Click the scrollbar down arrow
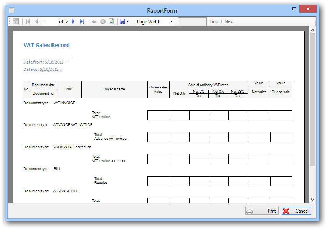This screenshot has width=327, height=229. point(312,200)
